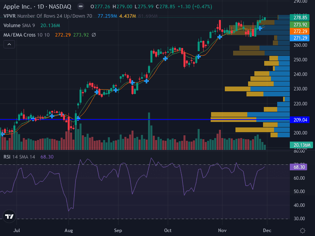Image resolution: width=315 pixels, height=236 pixels.
Task: Click the 30.00 RSI scale label
Action: pos(299,219)
